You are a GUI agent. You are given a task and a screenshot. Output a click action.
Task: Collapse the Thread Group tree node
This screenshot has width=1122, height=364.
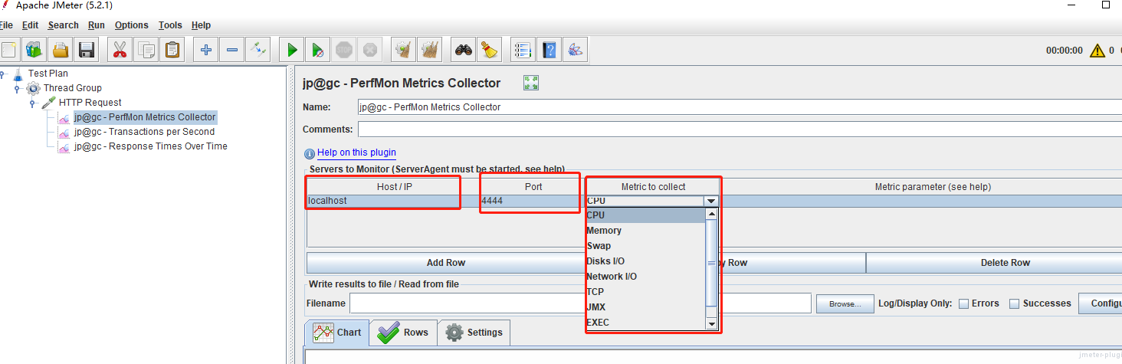pyautogui.click(x=18, y=88)
